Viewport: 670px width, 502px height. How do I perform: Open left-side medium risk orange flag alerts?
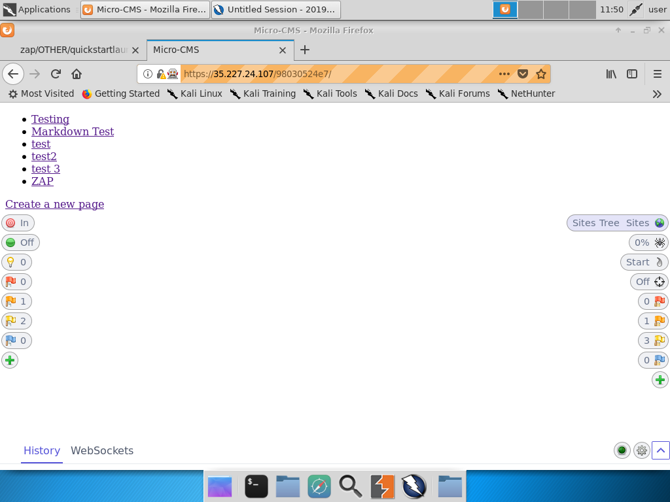pos(16,301)
